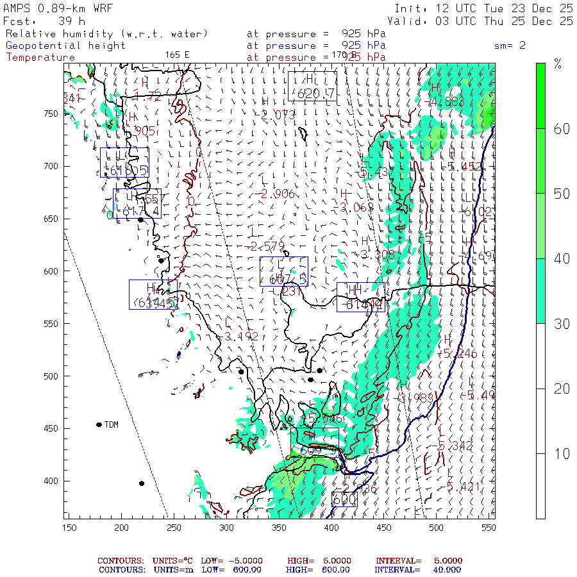Select the 'sm= 2' smoothing text
Viewport: 577px width, 577px height.
(x=510, y=46)
